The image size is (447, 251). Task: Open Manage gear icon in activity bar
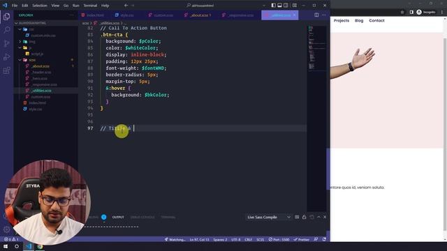6,229
